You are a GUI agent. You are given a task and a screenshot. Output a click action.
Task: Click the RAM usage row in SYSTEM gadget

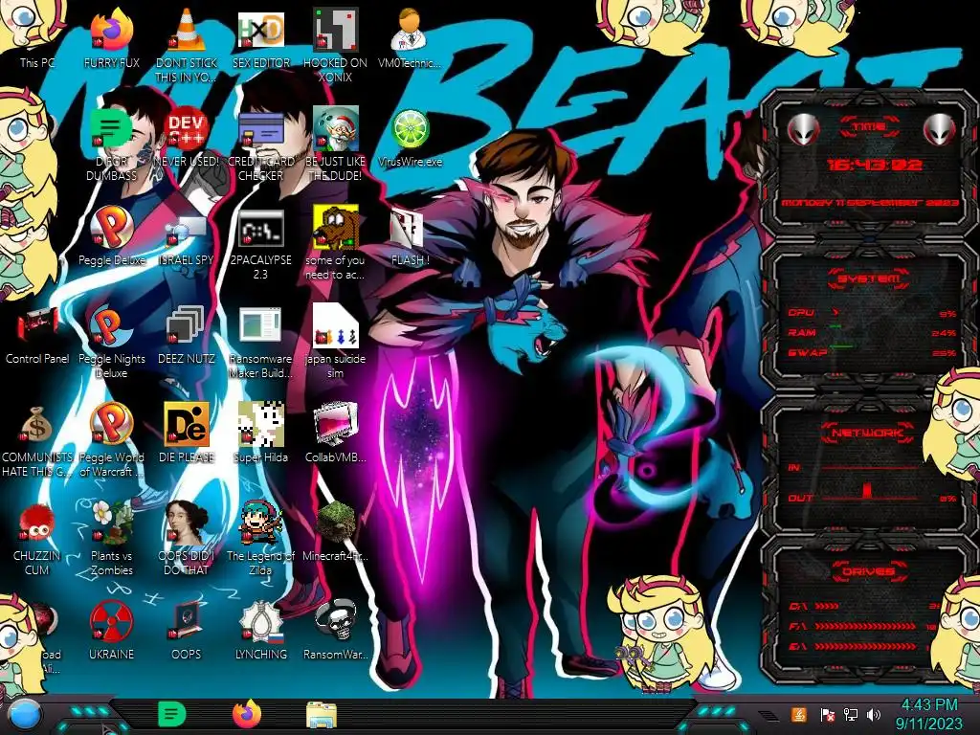click(x=872, y=332)
